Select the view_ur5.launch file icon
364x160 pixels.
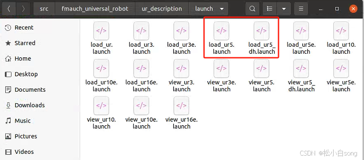(261, 68)
